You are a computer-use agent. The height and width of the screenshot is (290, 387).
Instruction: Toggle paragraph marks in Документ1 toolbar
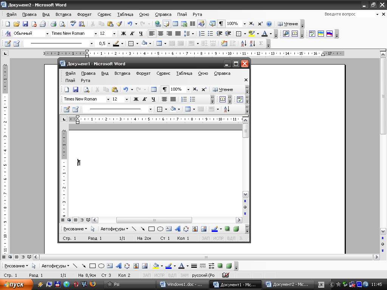[165, 89]
